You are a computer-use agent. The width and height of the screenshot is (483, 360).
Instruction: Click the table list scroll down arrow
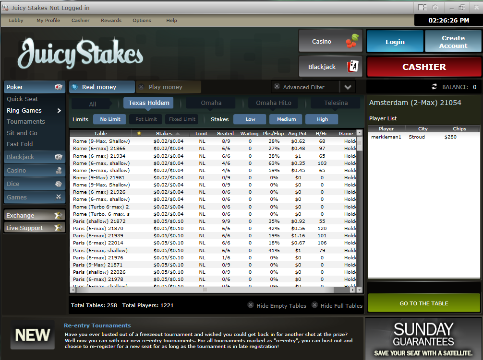click(359, 289)
